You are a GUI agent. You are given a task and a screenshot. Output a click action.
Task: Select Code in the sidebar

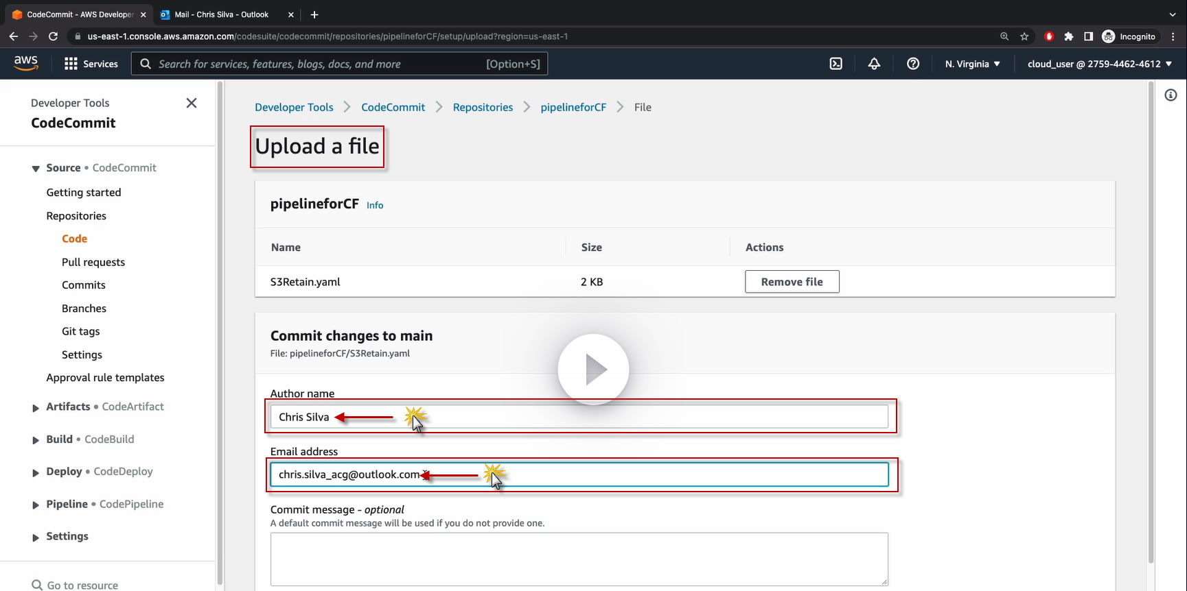[x=74, y=239]
